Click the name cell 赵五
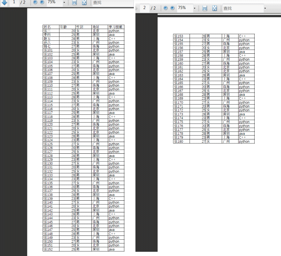Screen dimensions: 281x256 point(51,39)
